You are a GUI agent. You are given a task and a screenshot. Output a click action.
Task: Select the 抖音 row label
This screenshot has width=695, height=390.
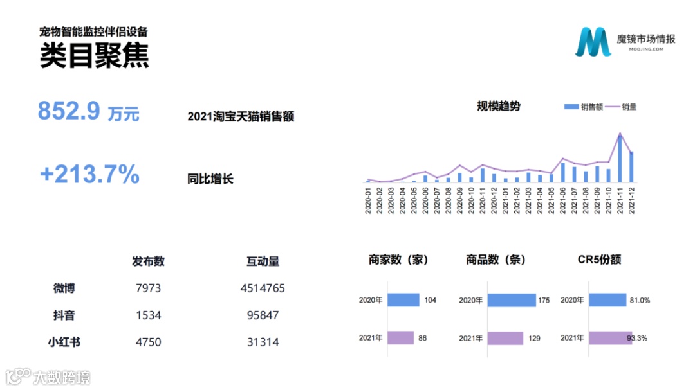64,315
